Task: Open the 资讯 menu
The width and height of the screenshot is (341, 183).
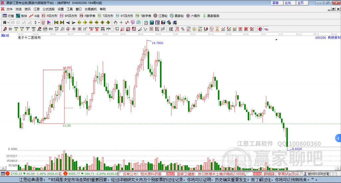Action: tap(27, 9)
